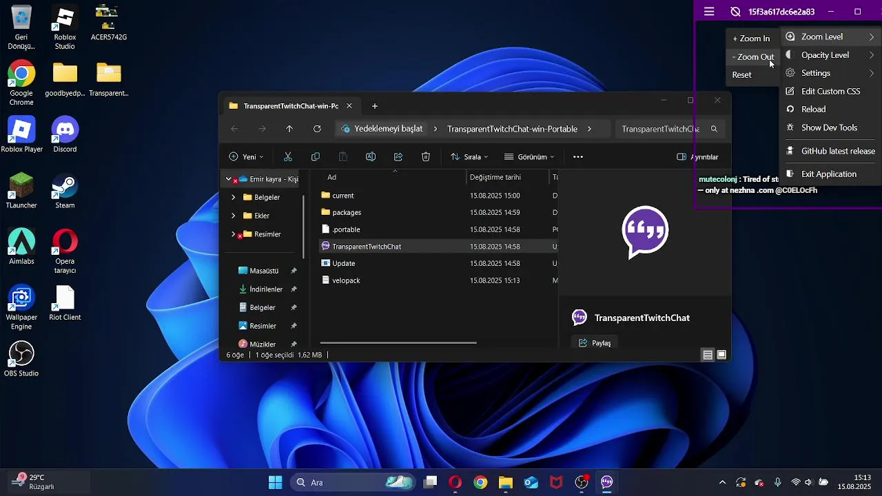This screenshot has width=882, height=496.
Task: Open the Yeni dropdown
Action: (246, 157)
